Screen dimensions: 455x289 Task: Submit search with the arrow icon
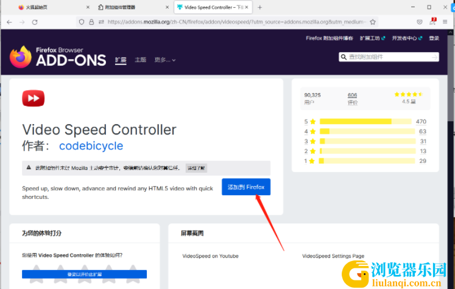434,57
